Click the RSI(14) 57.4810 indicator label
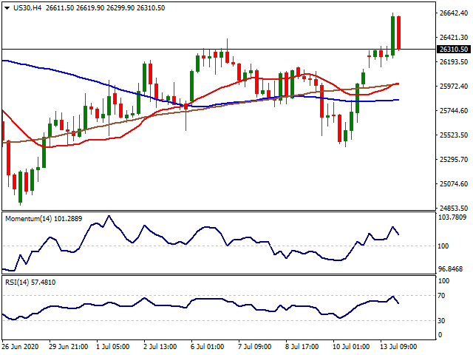The width and height of the screenshot is (473, 355). pyautogui.click(x=30, y=283)
